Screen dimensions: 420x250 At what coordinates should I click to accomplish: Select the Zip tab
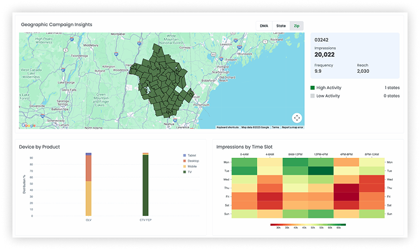pos(297,26)
